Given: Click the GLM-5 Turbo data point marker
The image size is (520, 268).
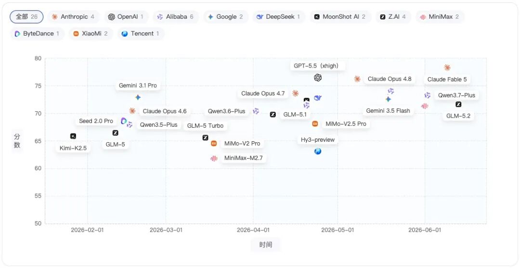Looking at the screenshot, I should 205,137.
